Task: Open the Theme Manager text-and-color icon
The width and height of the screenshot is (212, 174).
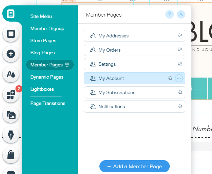Action: tap(11, 74)
